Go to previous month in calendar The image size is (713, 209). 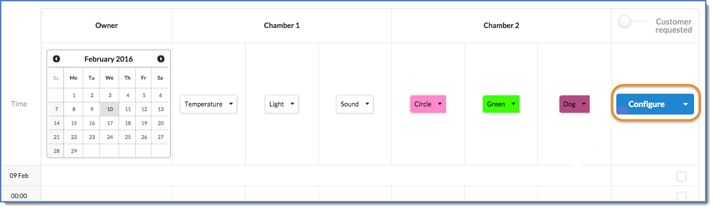coord(57,59)
